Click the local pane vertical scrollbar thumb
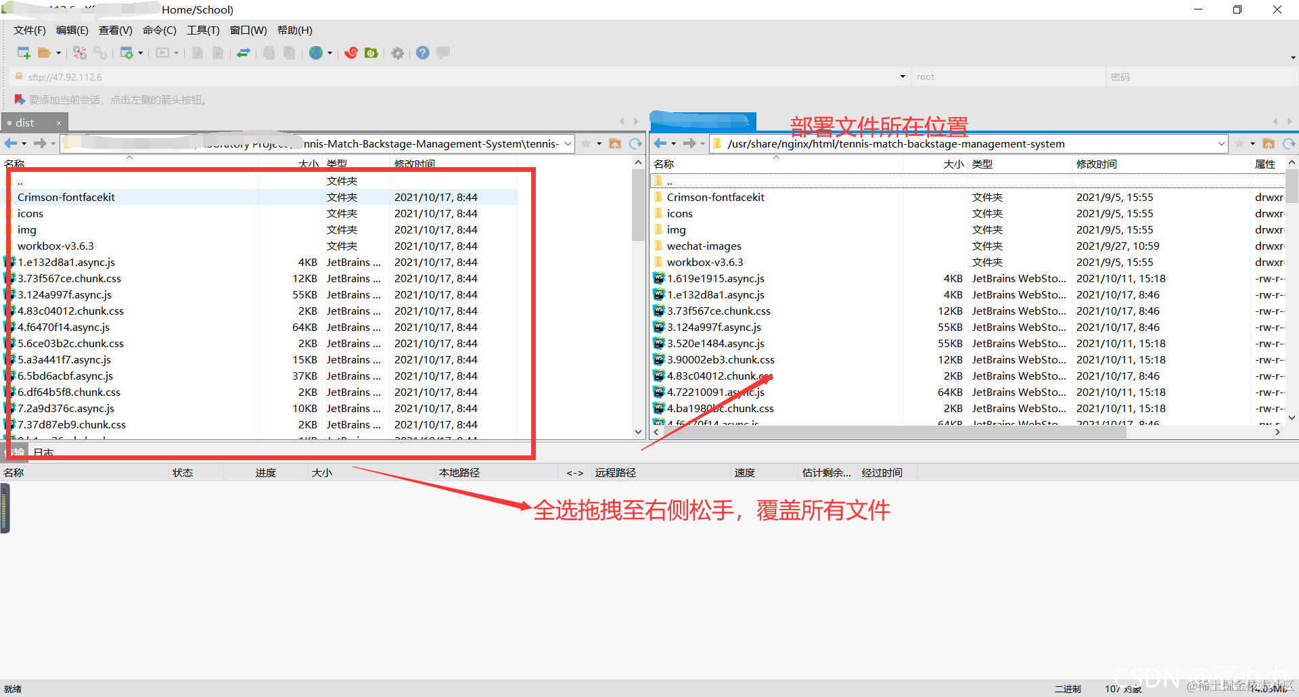The image size is (1299, 697). (638, 206)
